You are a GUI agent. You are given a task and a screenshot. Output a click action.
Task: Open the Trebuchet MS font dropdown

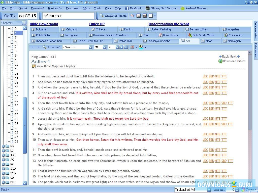click(209, 190)
